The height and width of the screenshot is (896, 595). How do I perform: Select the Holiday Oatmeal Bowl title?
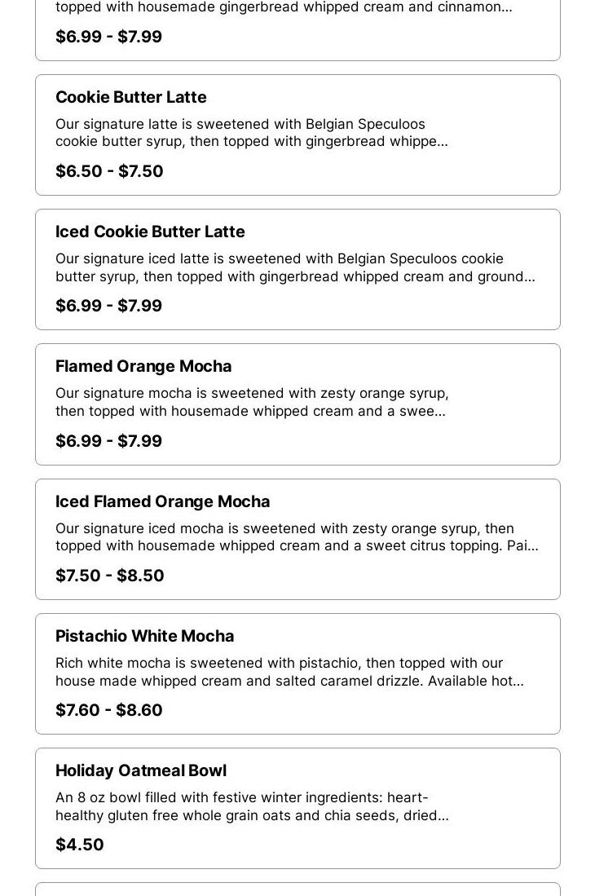click(141, 770)
